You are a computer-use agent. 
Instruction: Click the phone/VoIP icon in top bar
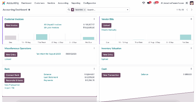[143, 3]
